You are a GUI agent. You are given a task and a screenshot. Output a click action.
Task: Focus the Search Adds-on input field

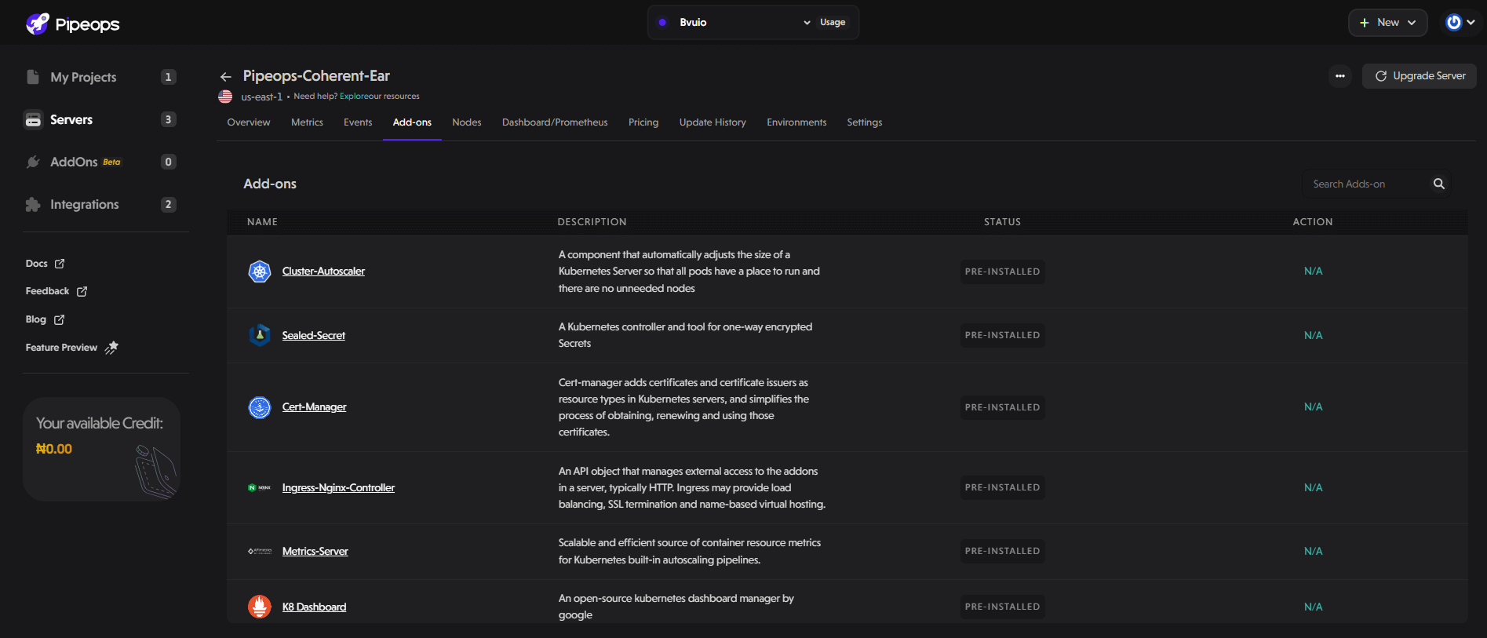coord(1369,184)
